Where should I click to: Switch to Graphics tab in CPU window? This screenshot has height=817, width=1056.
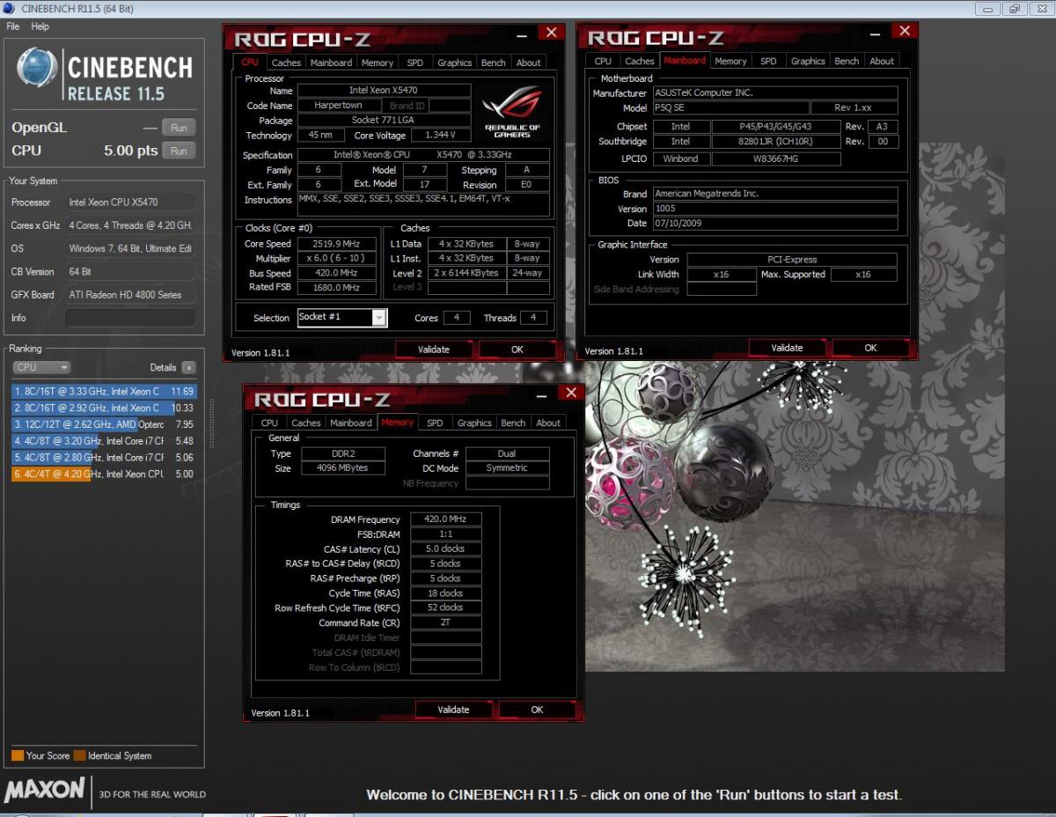454,63
